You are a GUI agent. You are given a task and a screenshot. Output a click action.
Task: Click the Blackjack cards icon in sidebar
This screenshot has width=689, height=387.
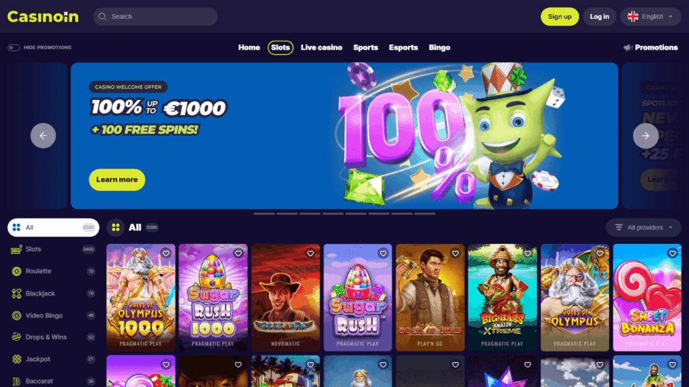click(x=17, y=294)
